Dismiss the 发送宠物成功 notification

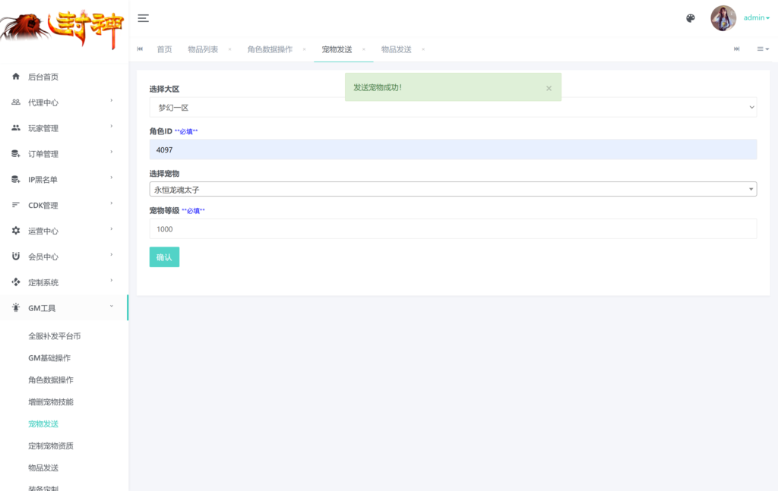click(549, 88)
